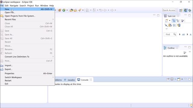Image resolution: width=193 pixels, height=108 pixels.
Task: Expand Convert Line Delimiters To submenu
Action: [x=27, y=57]
